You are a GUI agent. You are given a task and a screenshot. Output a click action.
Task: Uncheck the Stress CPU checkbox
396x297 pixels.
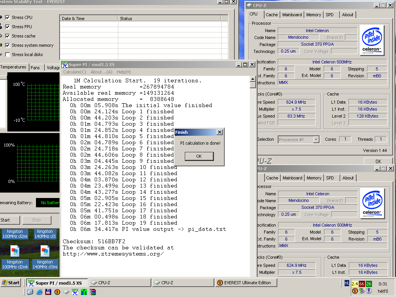click(x=8, y=17)
